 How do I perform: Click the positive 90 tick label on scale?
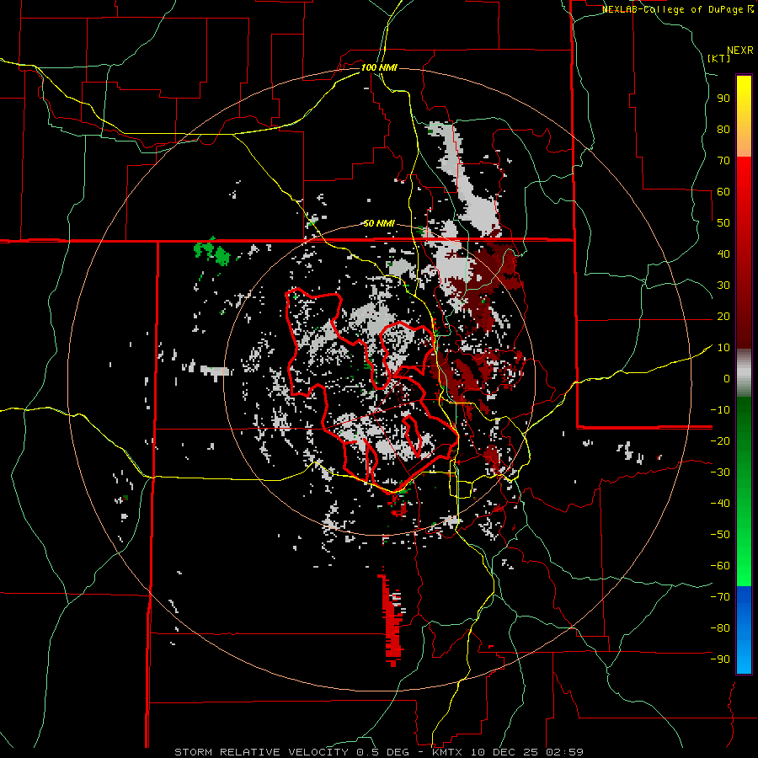coord(723,99)
